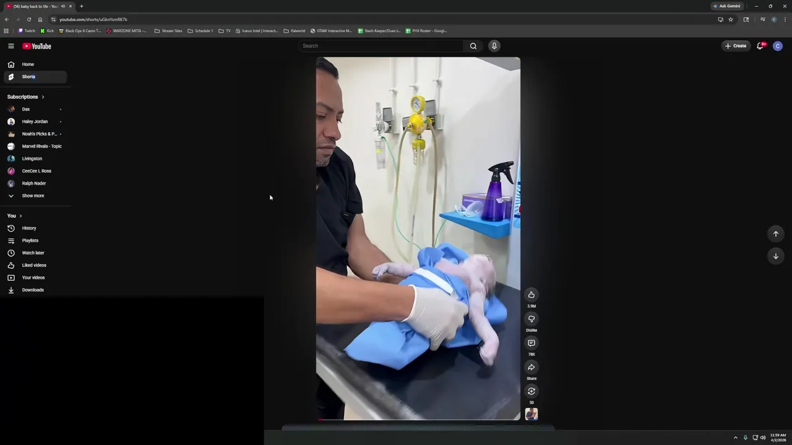Pause the Short by clicking the video

[x=418, y=239]
